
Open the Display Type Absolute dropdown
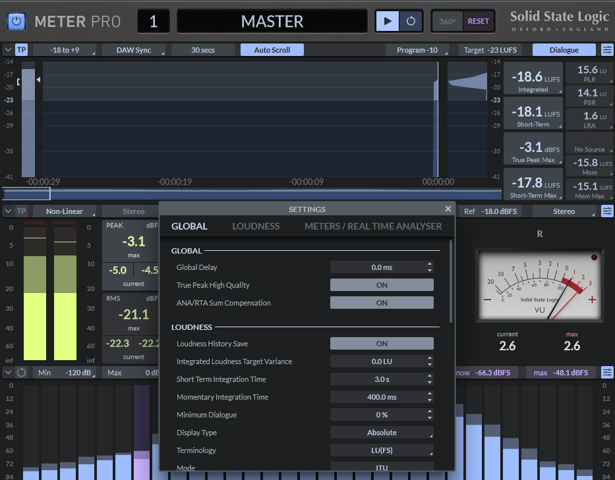pos(382,433)
